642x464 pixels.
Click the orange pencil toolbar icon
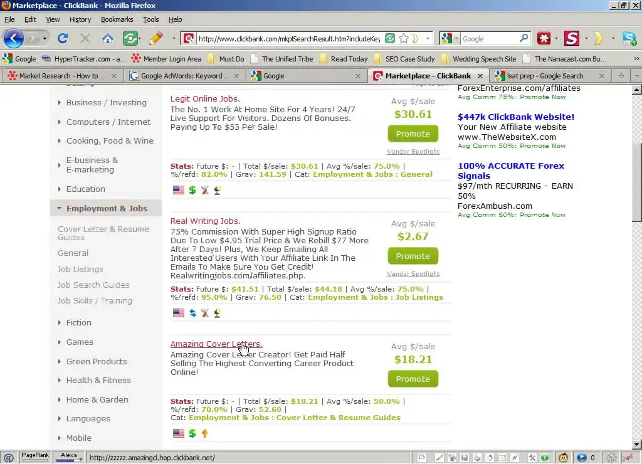pyautogui.click(x=156, y=38)
